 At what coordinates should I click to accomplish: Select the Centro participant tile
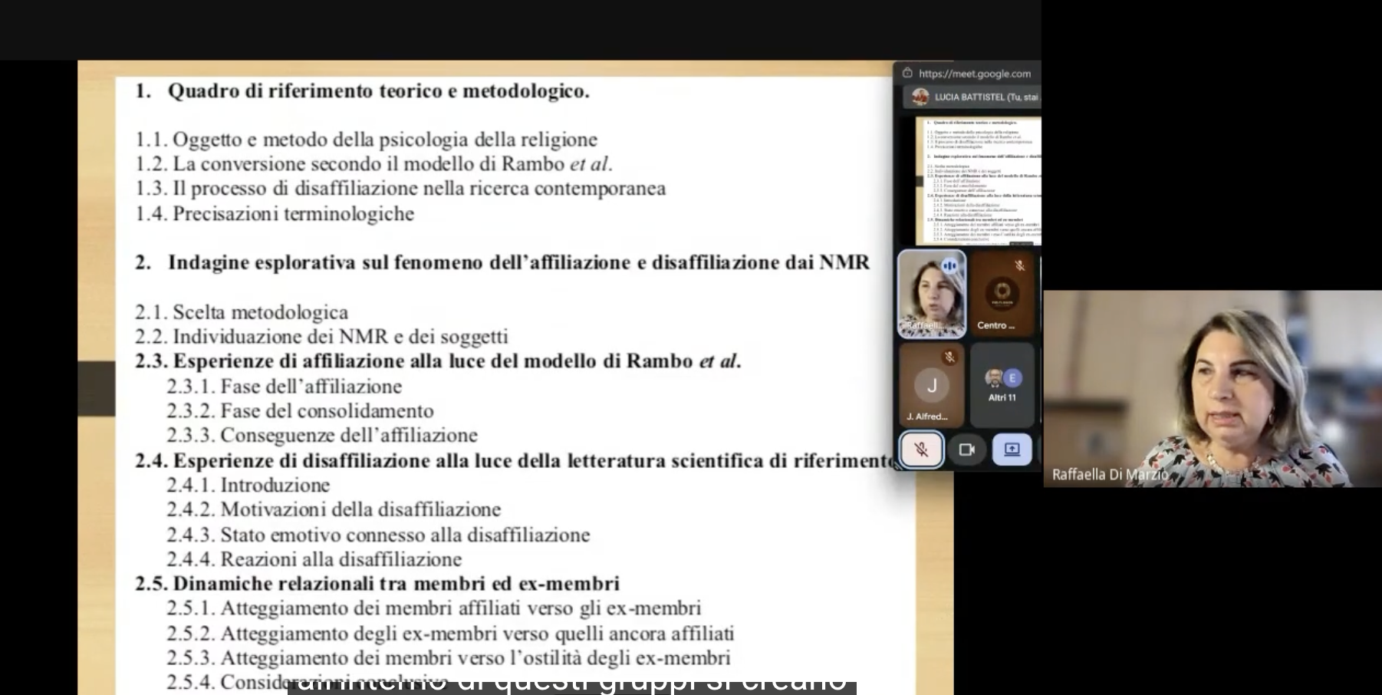(1002, 294)
